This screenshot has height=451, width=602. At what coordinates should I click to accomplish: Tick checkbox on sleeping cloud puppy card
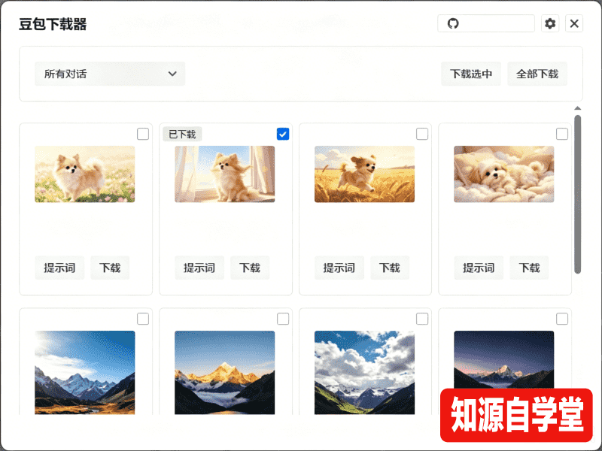[562, 134]
